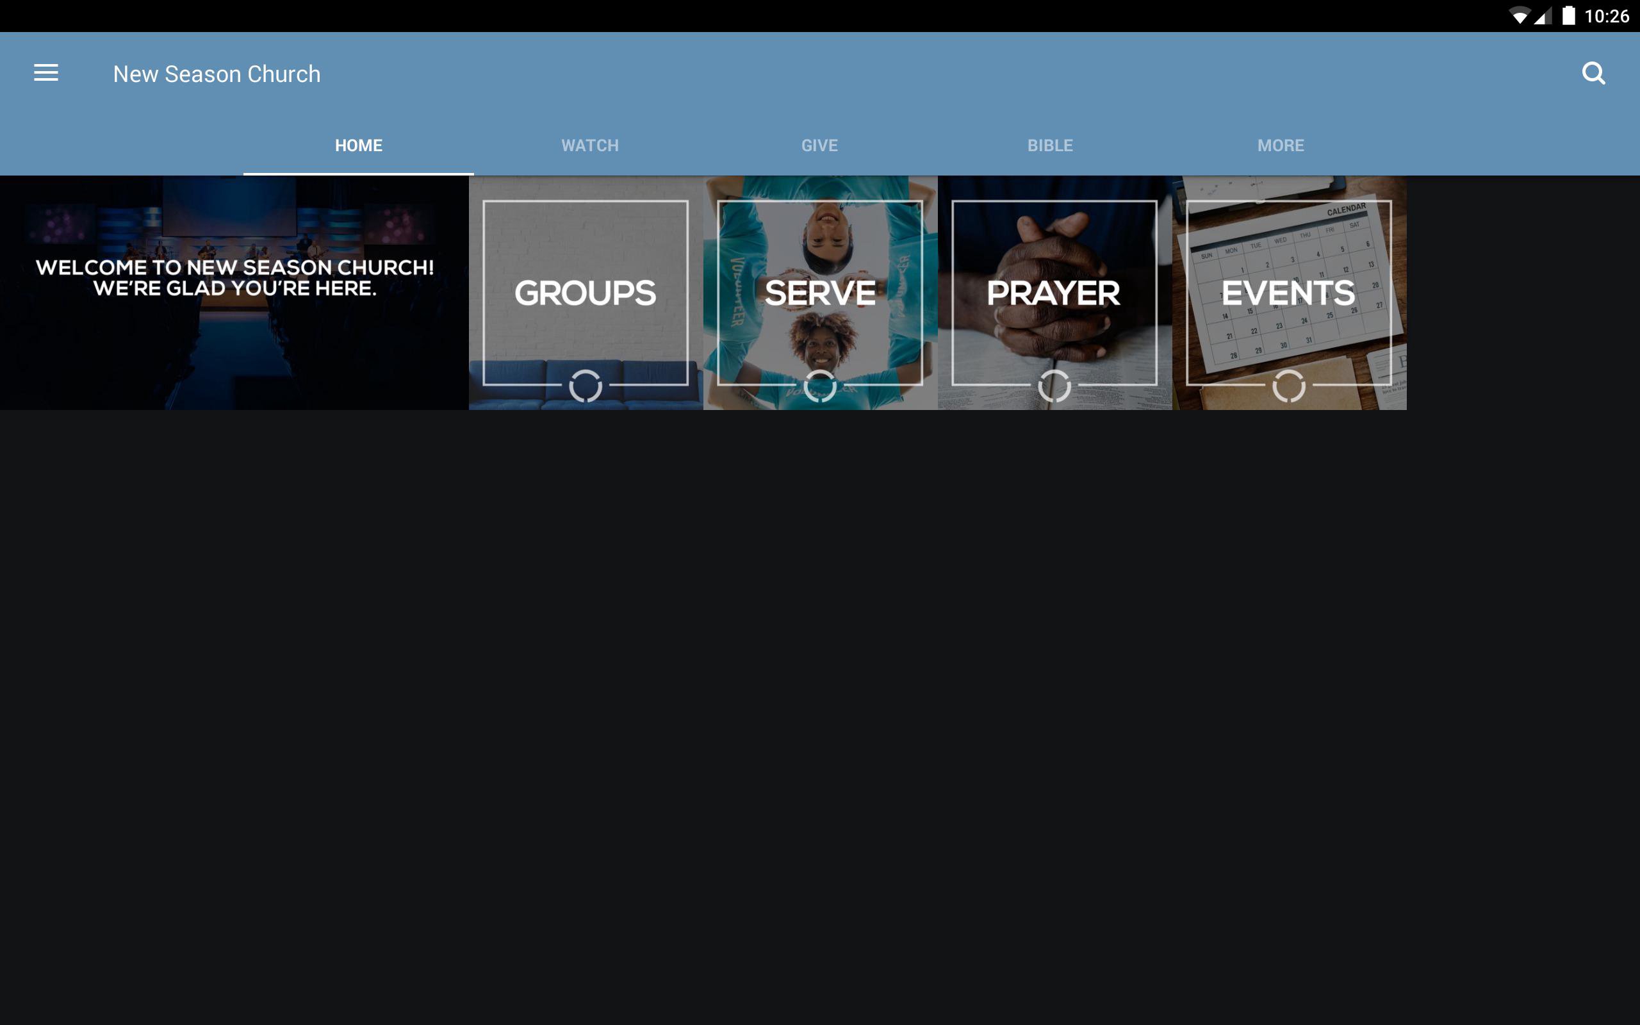Select the BIBLE tab
This screenshot has width=1640, height=1025.
pos(1050,146)
